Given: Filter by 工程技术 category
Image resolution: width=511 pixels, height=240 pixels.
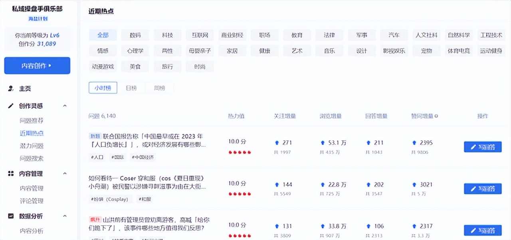Looking at the screenshot, I should (x=491, y=35).
